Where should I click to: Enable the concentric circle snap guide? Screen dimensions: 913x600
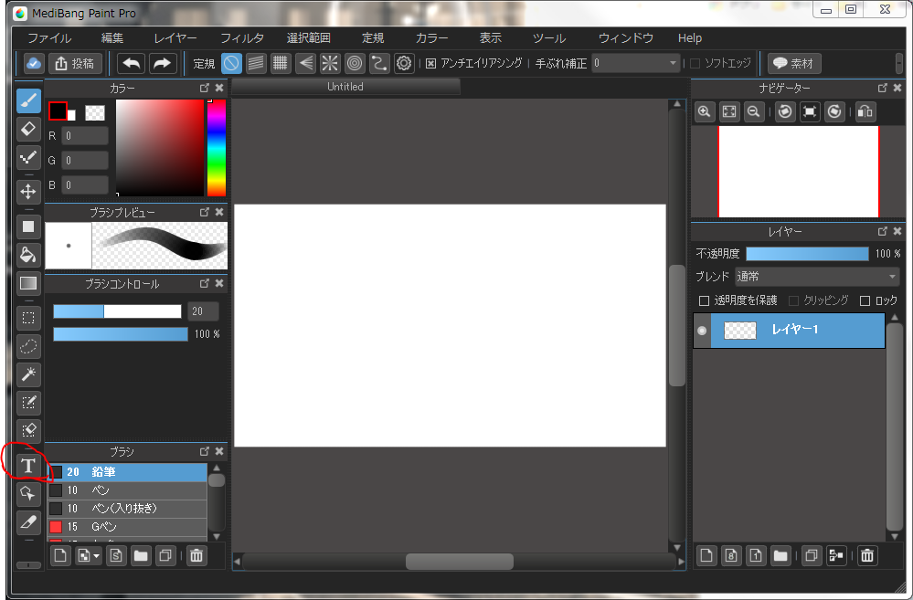[354, 63]
